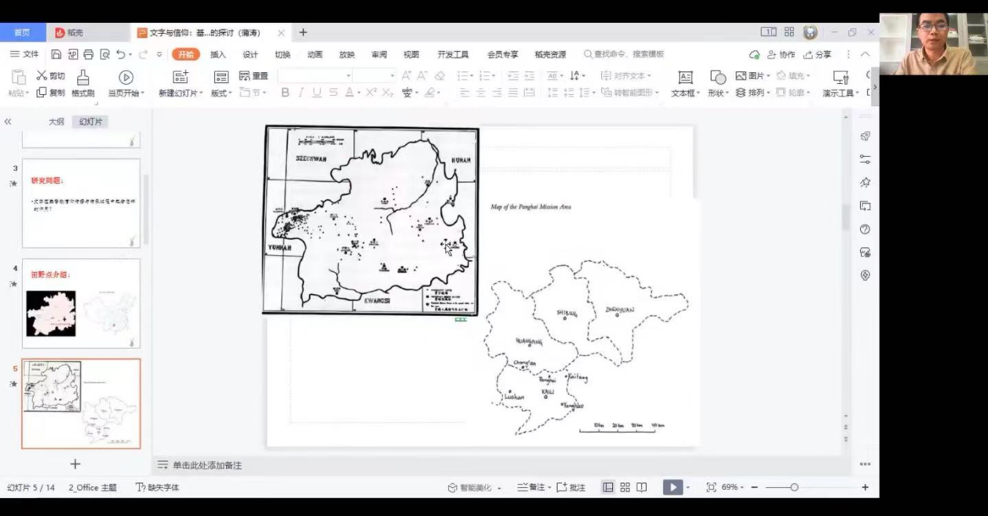988x516 pixels.
Task: Start slideshow with the play button in status bar
Action: (673, 487)
